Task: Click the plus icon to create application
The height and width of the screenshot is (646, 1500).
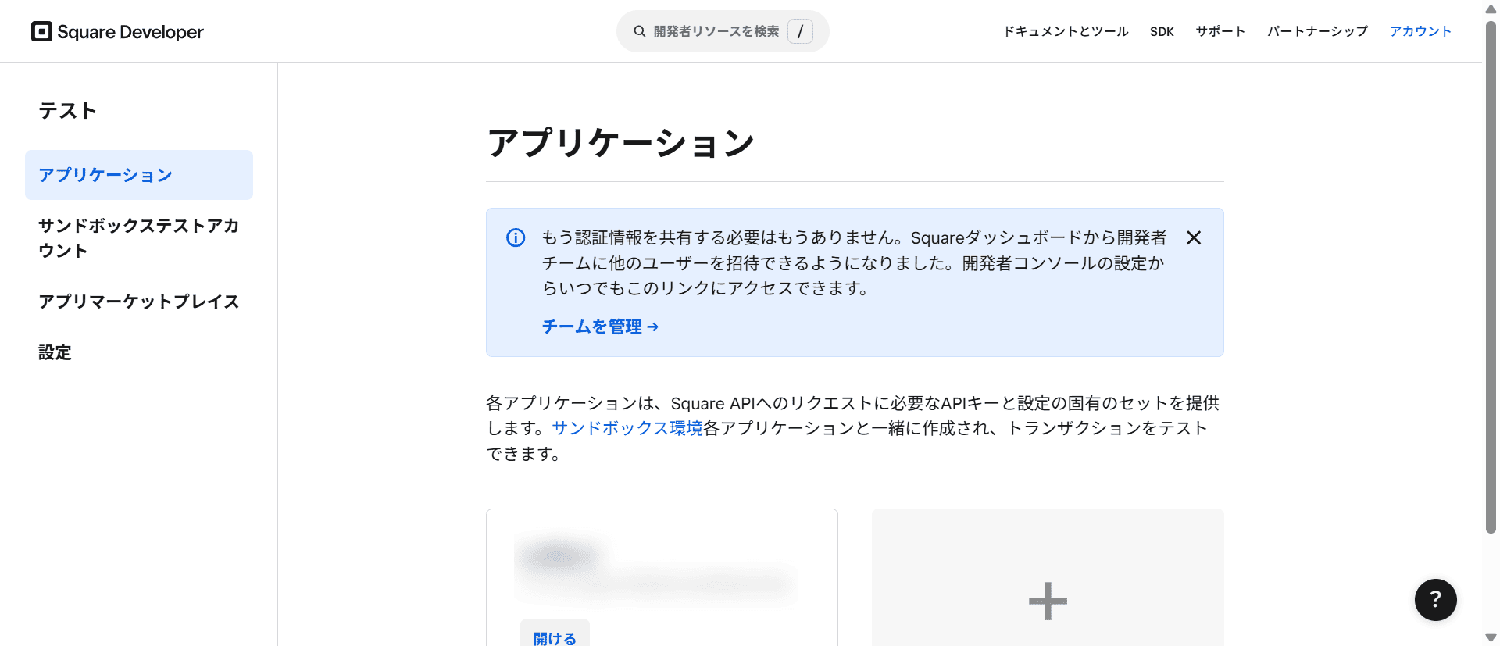Action: tap(1048, 601)
